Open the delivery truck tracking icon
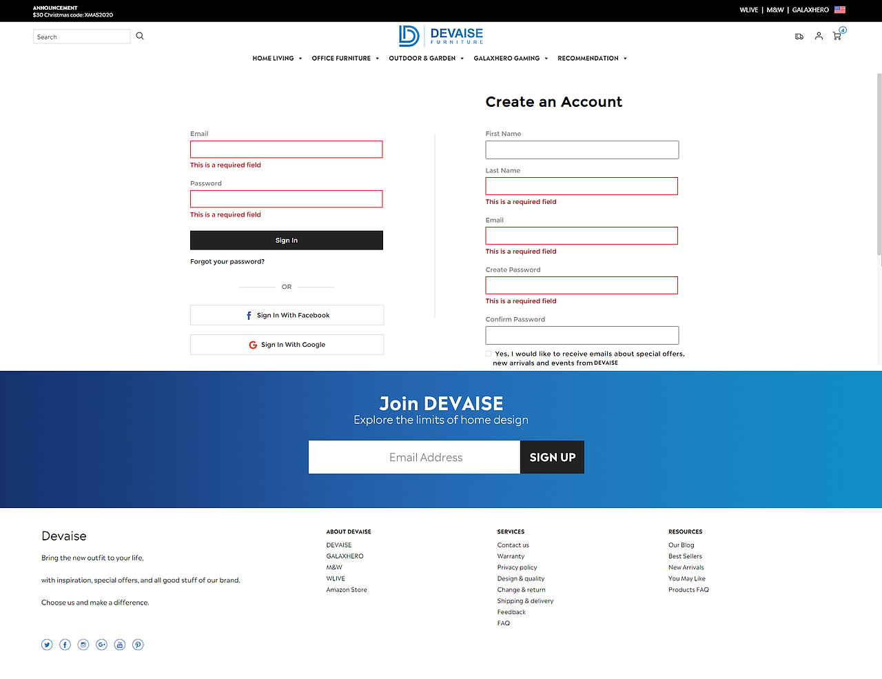This screenshot has width=882, height=679. pyautogui.click(x=799, y=37)
